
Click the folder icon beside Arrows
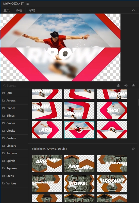[x=4, y=100]
